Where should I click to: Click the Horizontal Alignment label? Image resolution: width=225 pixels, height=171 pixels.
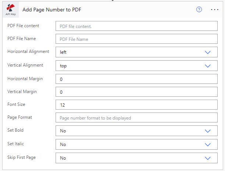pyautogui.click(x=28, y=51)
